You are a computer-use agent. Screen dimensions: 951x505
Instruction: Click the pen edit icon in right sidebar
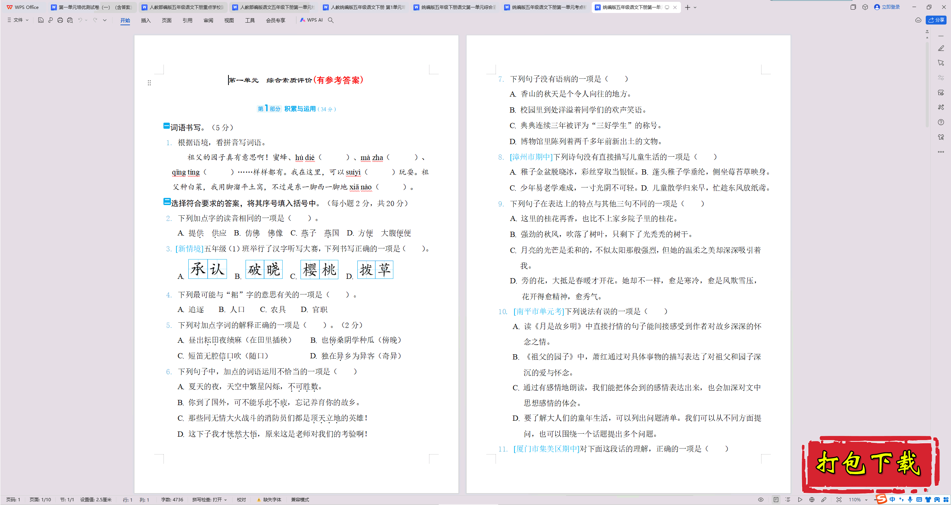point(941,48)
